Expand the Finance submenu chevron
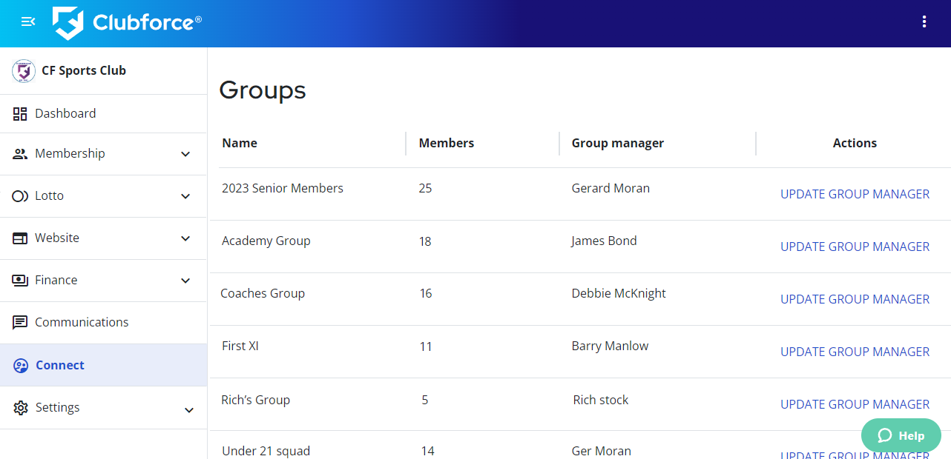This screenshot has width=951, height=459. [x=185, y=281]
